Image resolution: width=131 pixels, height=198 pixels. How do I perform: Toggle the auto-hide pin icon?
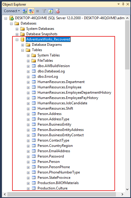[x=123, y=4]
